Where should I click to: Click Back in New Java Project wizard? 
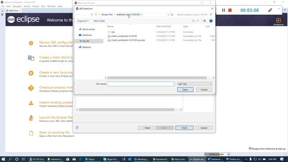tap(147, 128)
